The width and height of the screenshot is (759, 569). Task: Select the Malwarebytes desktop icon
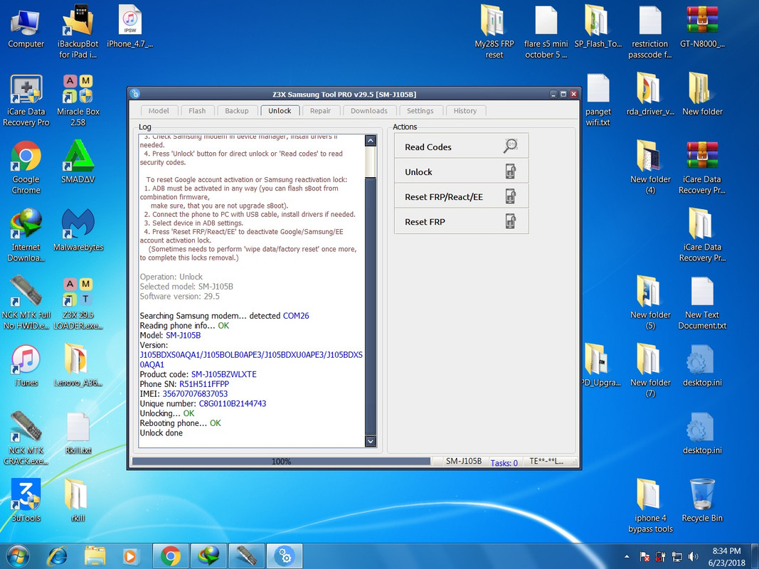point(78,230)
